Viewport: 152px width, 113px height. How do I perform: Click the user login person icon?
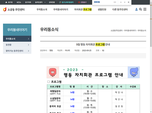(136, 9)
